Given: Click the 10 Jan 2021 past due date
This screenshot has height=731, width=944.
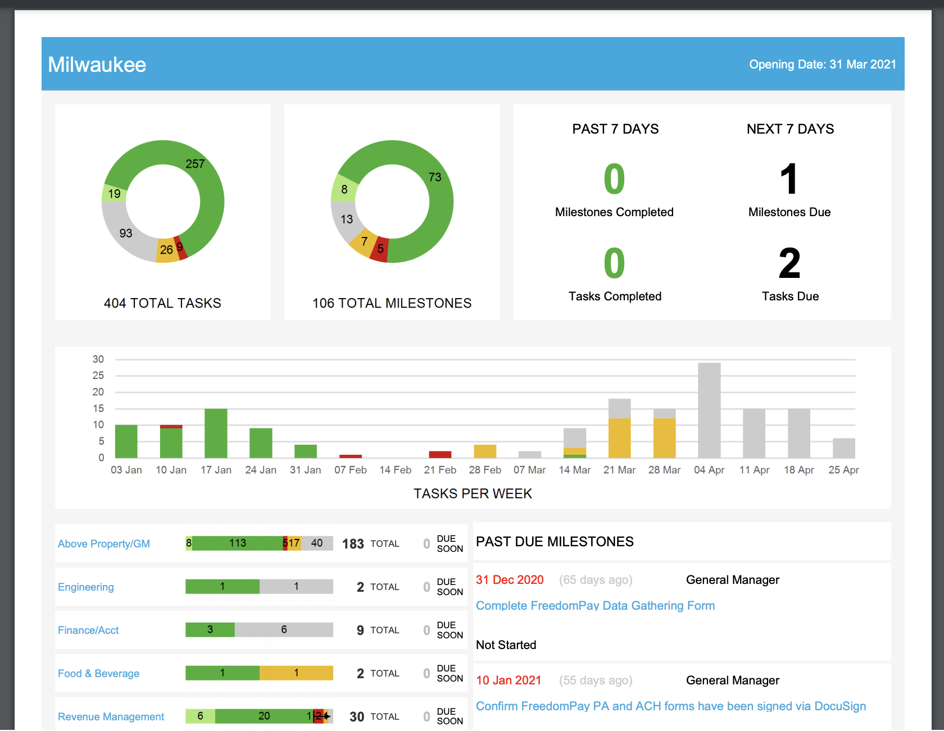Looking at the screenshot, I should coord(509,680).
